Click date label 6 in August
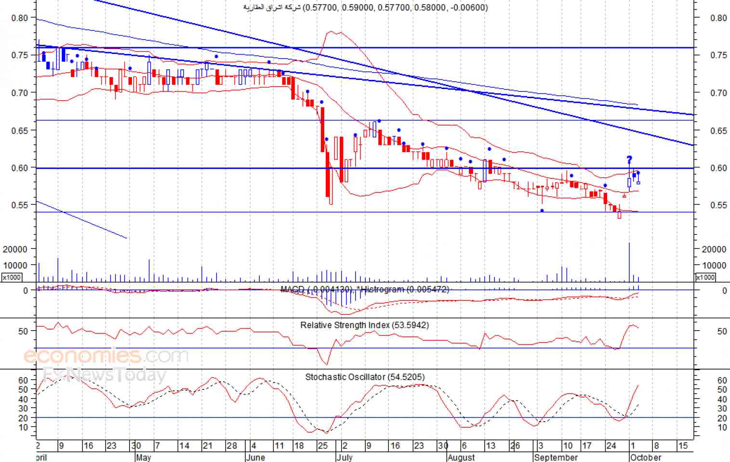Viewport: 730px width, 462px height. [x=464, y=446]
